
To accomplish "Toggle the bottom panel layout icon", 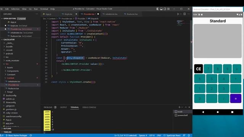I will point(161,9).
